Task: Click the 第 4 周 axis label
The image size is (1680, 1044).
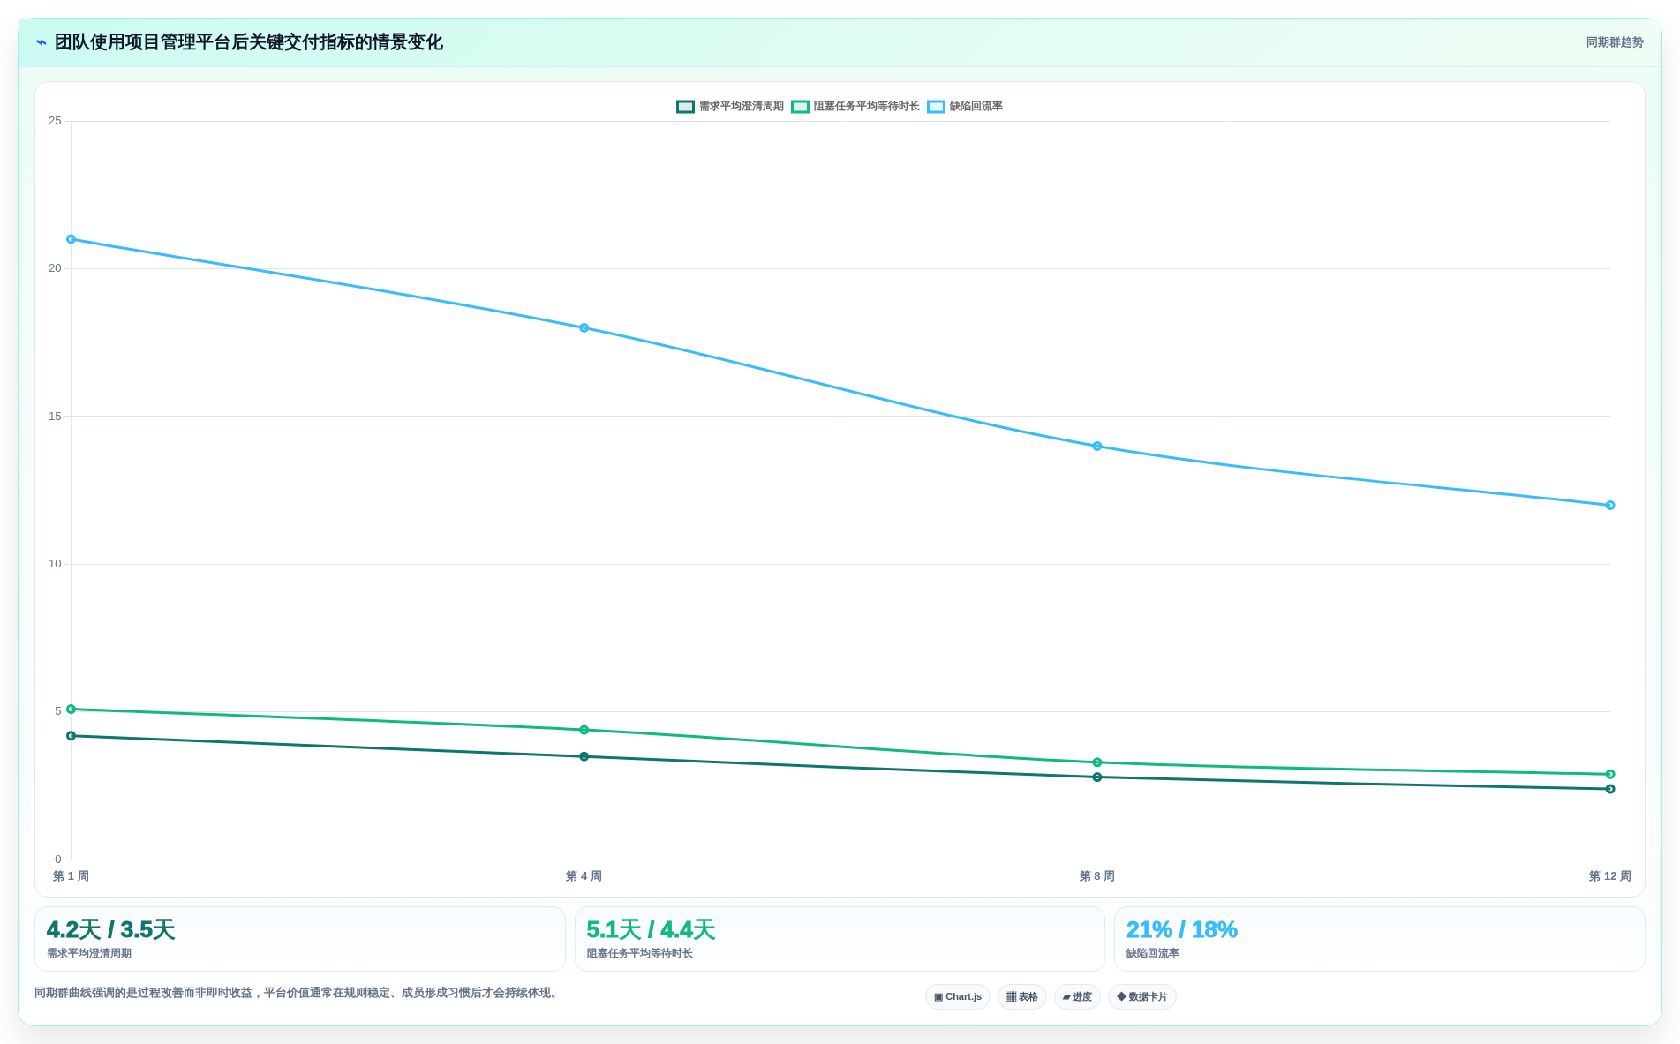Action: 584,876
